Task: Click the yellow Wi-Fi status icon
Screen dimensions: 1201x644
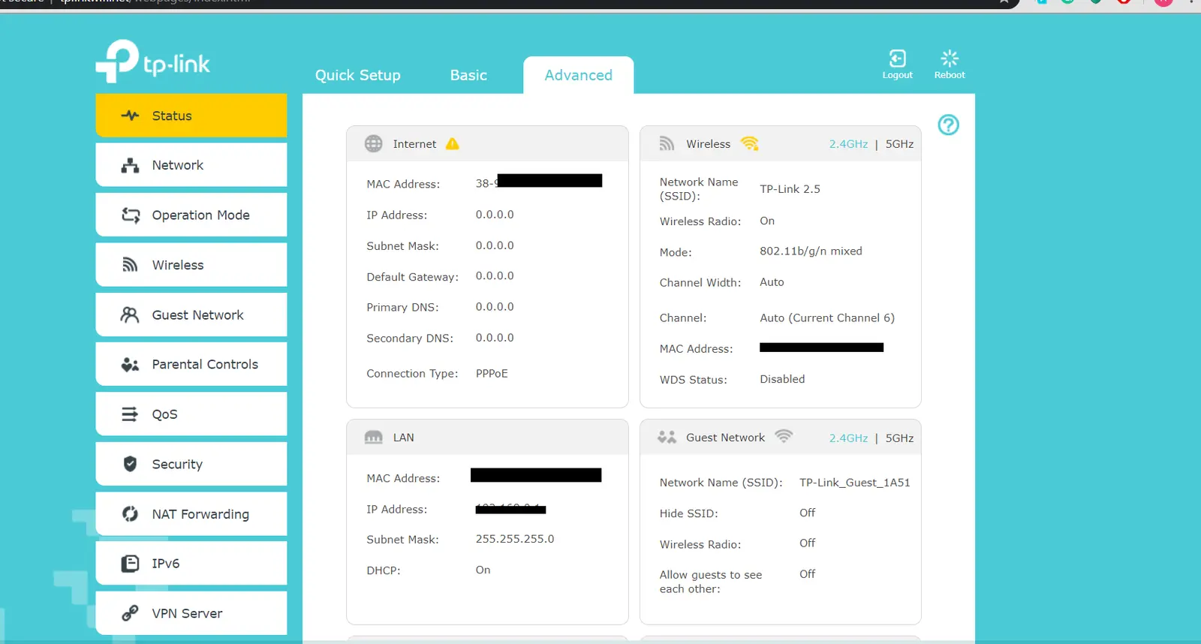Action: (749, 143)
